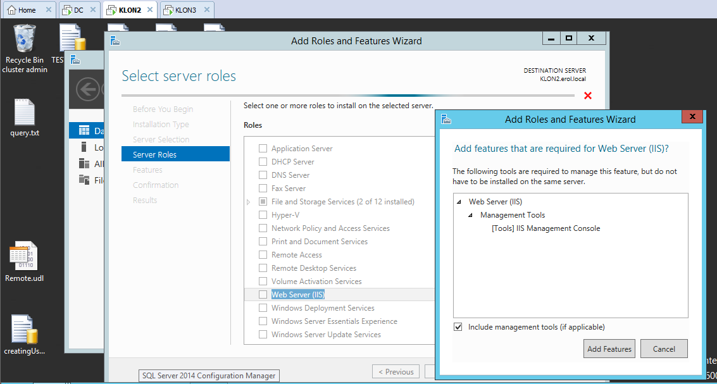Open the query.txt file icon
The height and width of the screenshot is (384, 717).
(x=25, y=113)
